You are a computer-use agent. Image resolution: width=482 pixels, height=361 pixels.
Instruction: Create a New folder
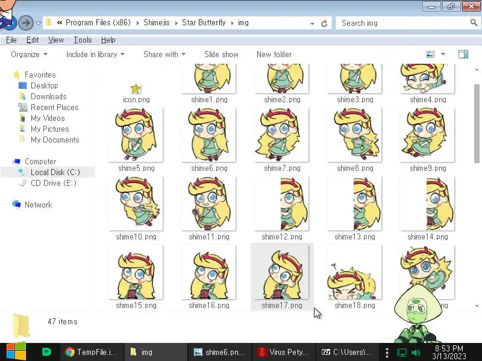point(274,54)
